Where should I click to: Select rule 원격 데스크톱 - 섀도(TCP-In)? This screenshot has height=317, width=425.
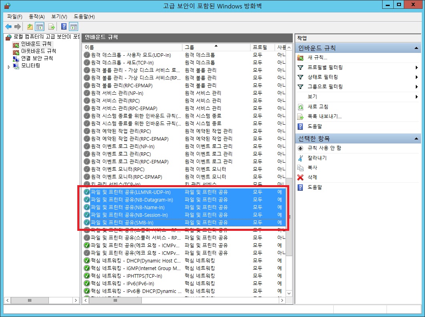coord(184,63)
